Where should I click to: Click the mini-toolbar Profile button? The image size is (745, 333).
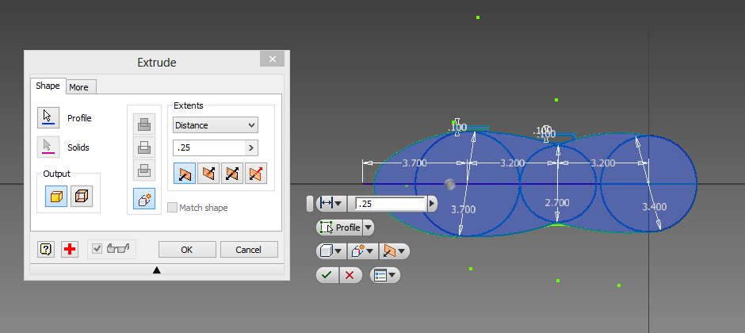[x=340, y=228]
